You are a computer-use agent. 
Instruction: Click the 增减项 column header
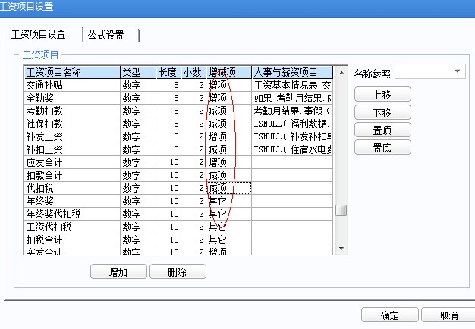click(x=228, y=72)
